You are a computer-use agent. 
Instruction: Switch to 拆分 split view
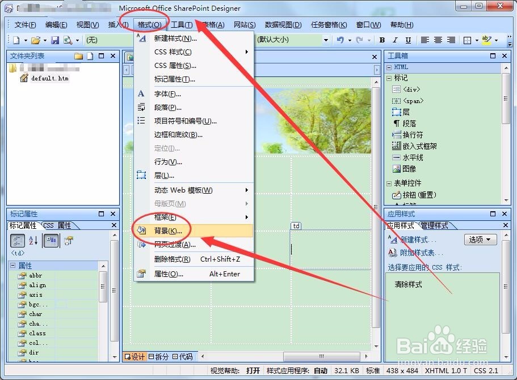click(x=158, y=357)
